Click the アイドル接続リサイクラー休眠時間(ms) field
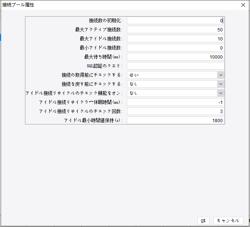250x227 pixels. (176, 102)
